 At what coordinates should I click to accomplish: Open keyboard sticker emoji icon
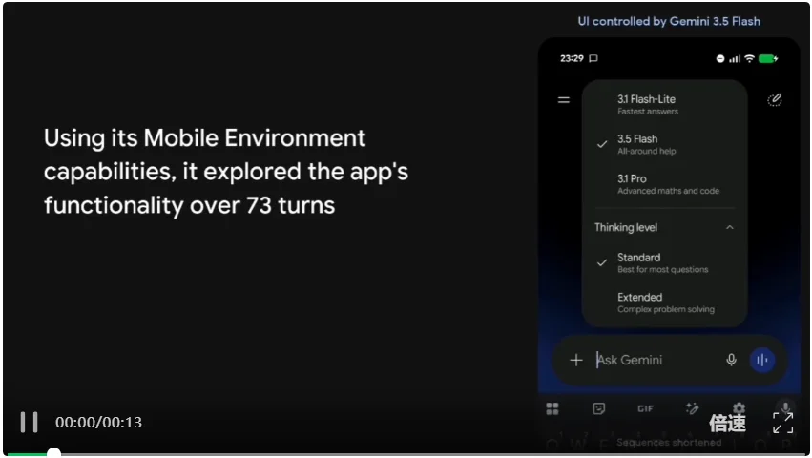598,408
